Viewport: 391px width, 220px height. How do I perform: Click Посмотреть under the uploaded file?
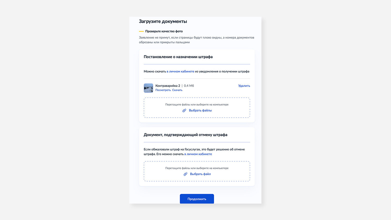coord(163,90)
